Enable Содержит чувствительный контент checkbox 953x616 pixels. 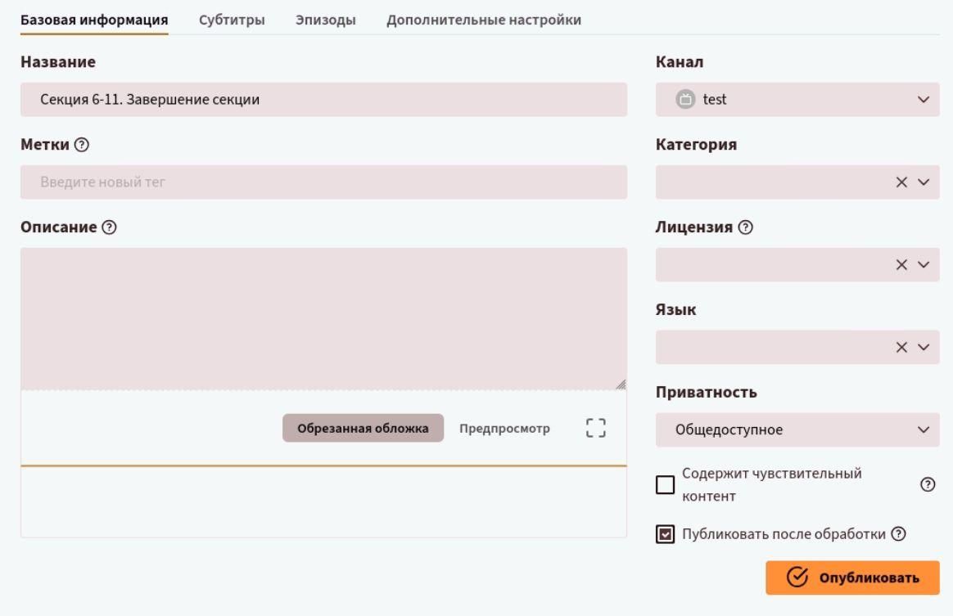pyautogui.click(x=666, y=485)
